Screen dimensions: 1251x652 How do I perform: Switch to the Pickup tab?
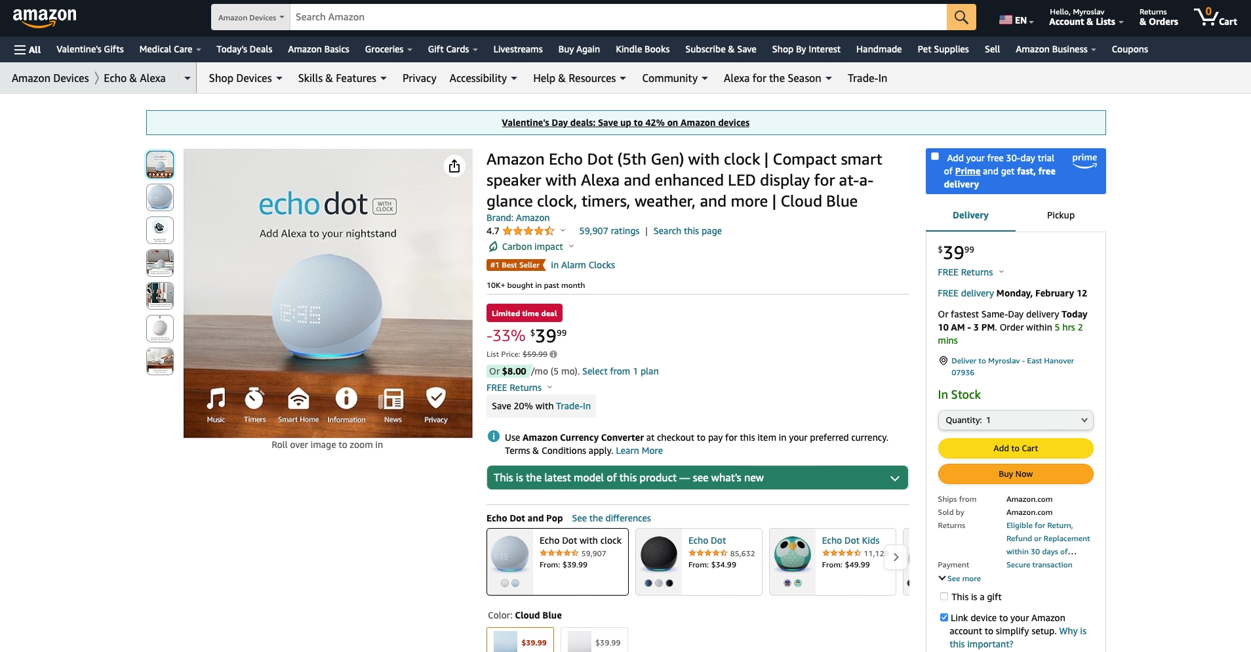(1060, 215)
